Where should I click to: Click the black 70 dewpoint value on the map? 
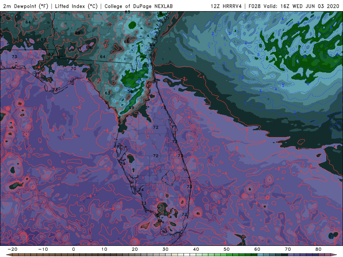(73, 69)
